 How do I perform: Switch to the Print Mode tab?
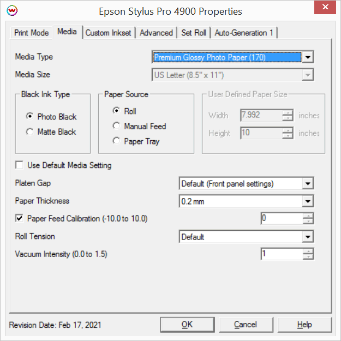[32, 33]
